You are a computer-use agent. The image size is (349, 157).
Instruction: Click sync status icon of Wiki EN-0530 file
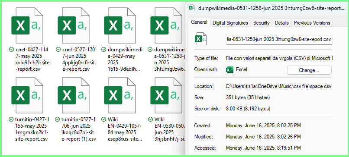[150, 119]
